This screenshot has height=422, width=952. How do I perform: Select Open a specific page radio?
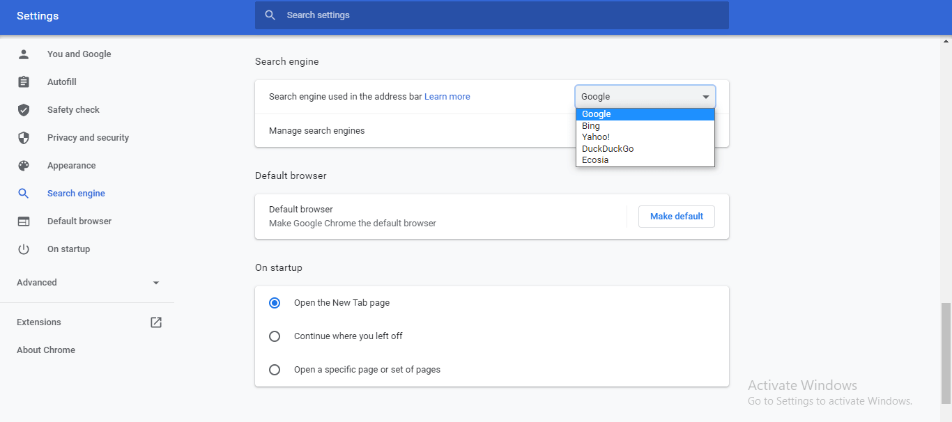coord(275,370)
